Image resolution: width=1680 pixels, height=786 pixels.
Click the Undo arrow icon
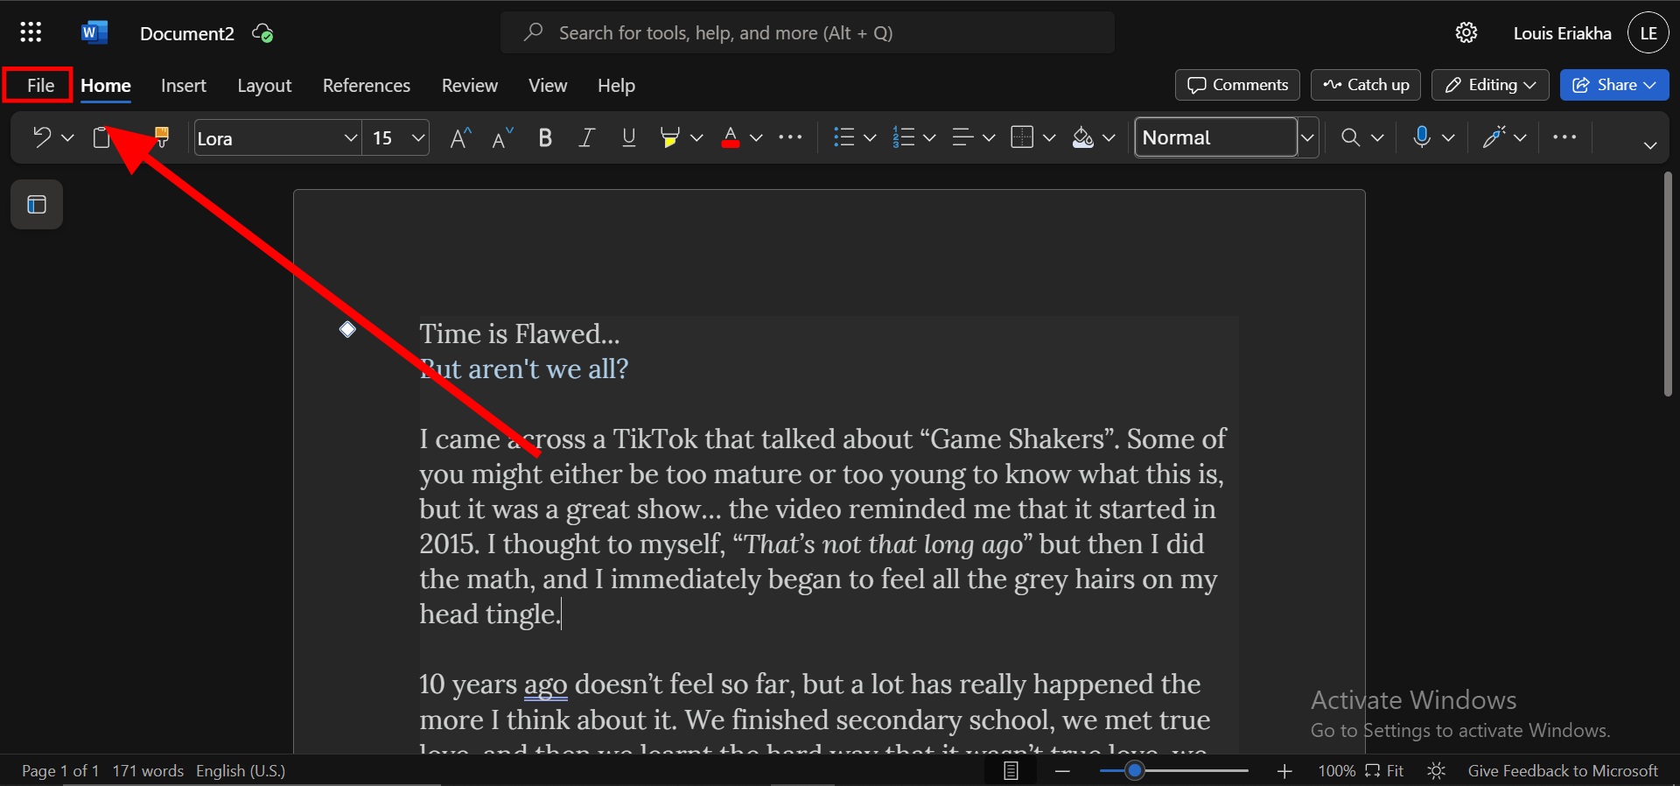click(x=41, y=137)
